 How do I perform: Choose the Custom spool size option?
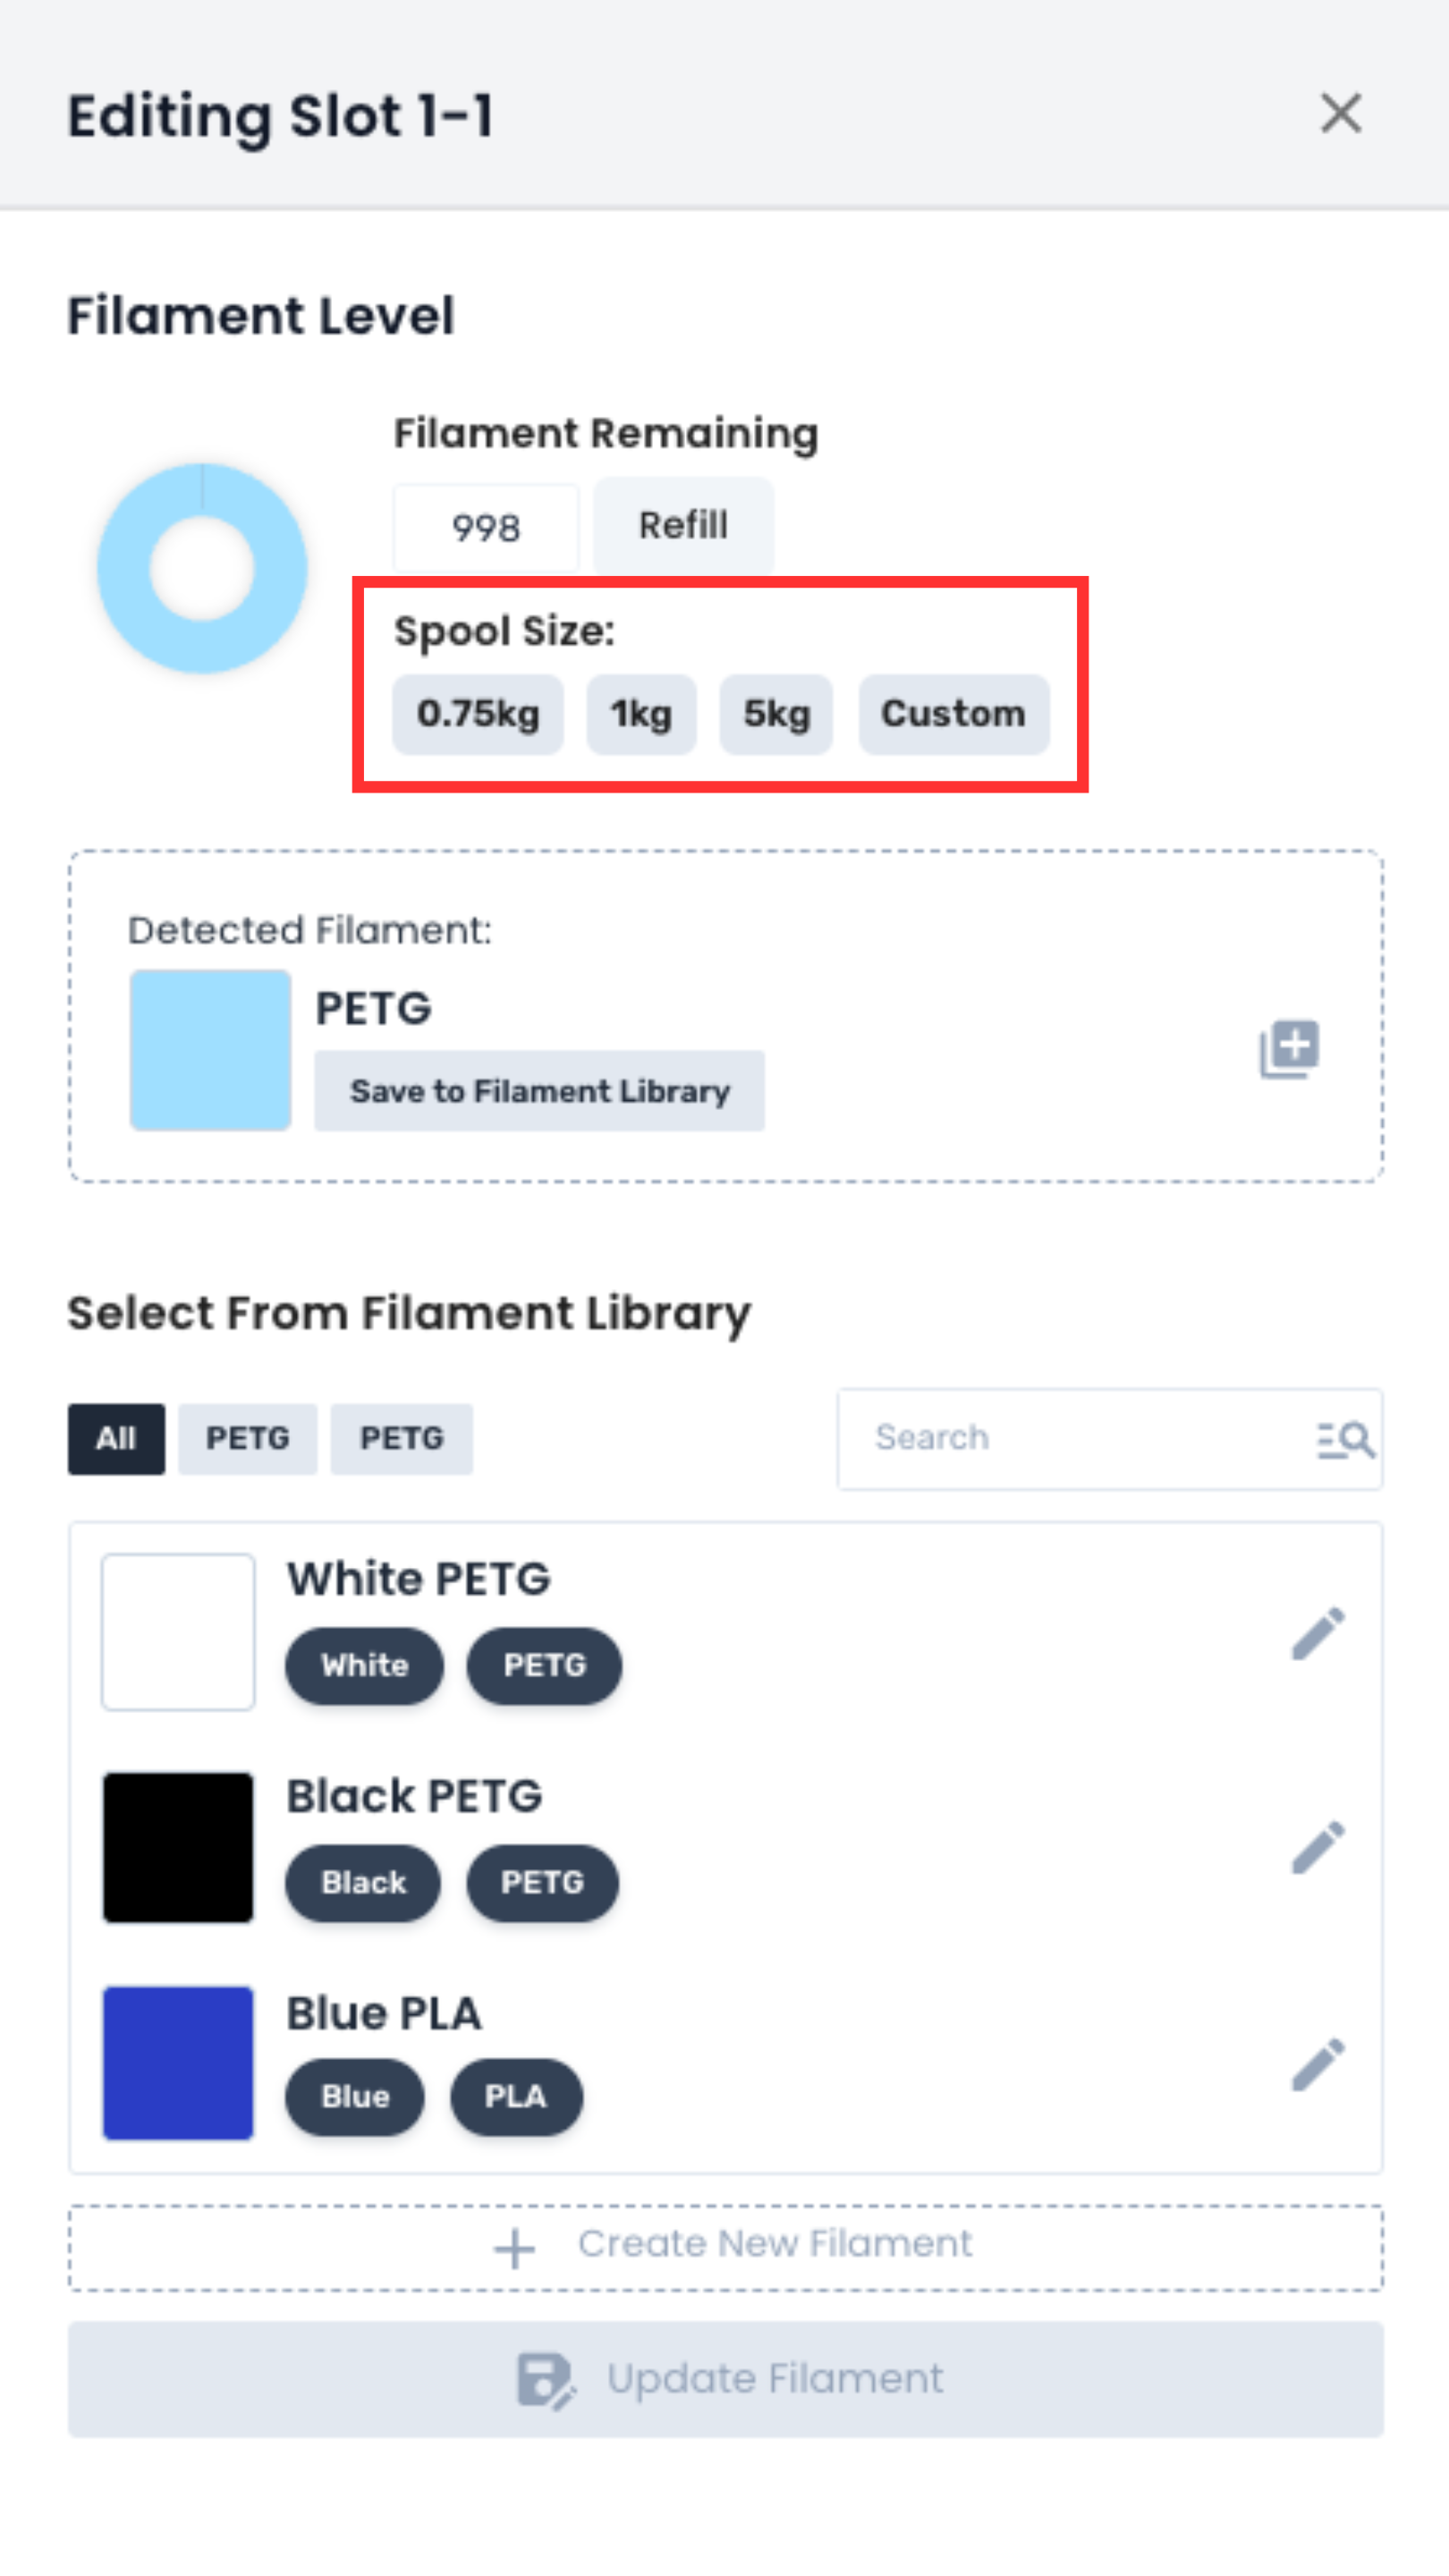click(x=953, y=714)
